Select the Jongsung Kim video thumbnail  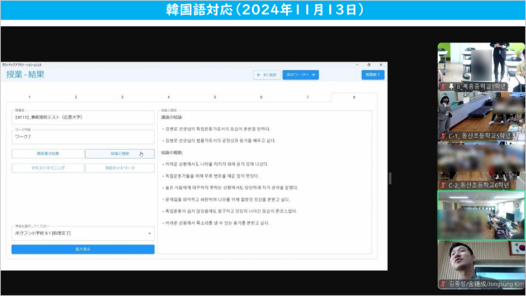pos(482,265)
